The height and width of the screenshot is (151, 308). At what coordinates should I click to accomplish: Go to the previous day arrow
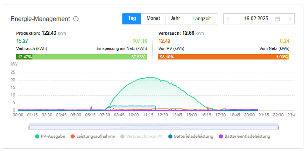[228, 19]
